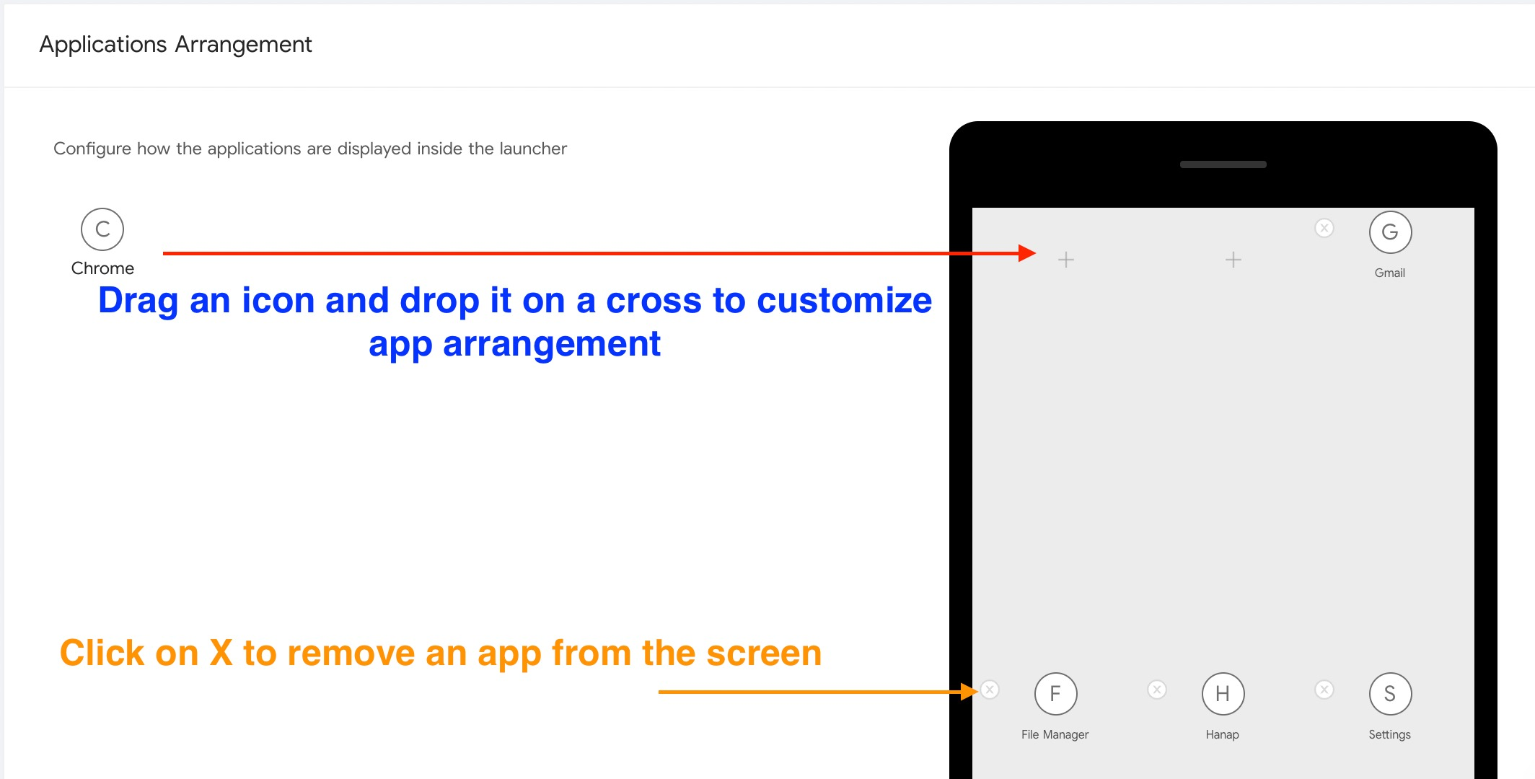The height and width of the screenshot is (779, 1535).
Task: Click the launcher configuration description text
Action: (x=310, y=149)
